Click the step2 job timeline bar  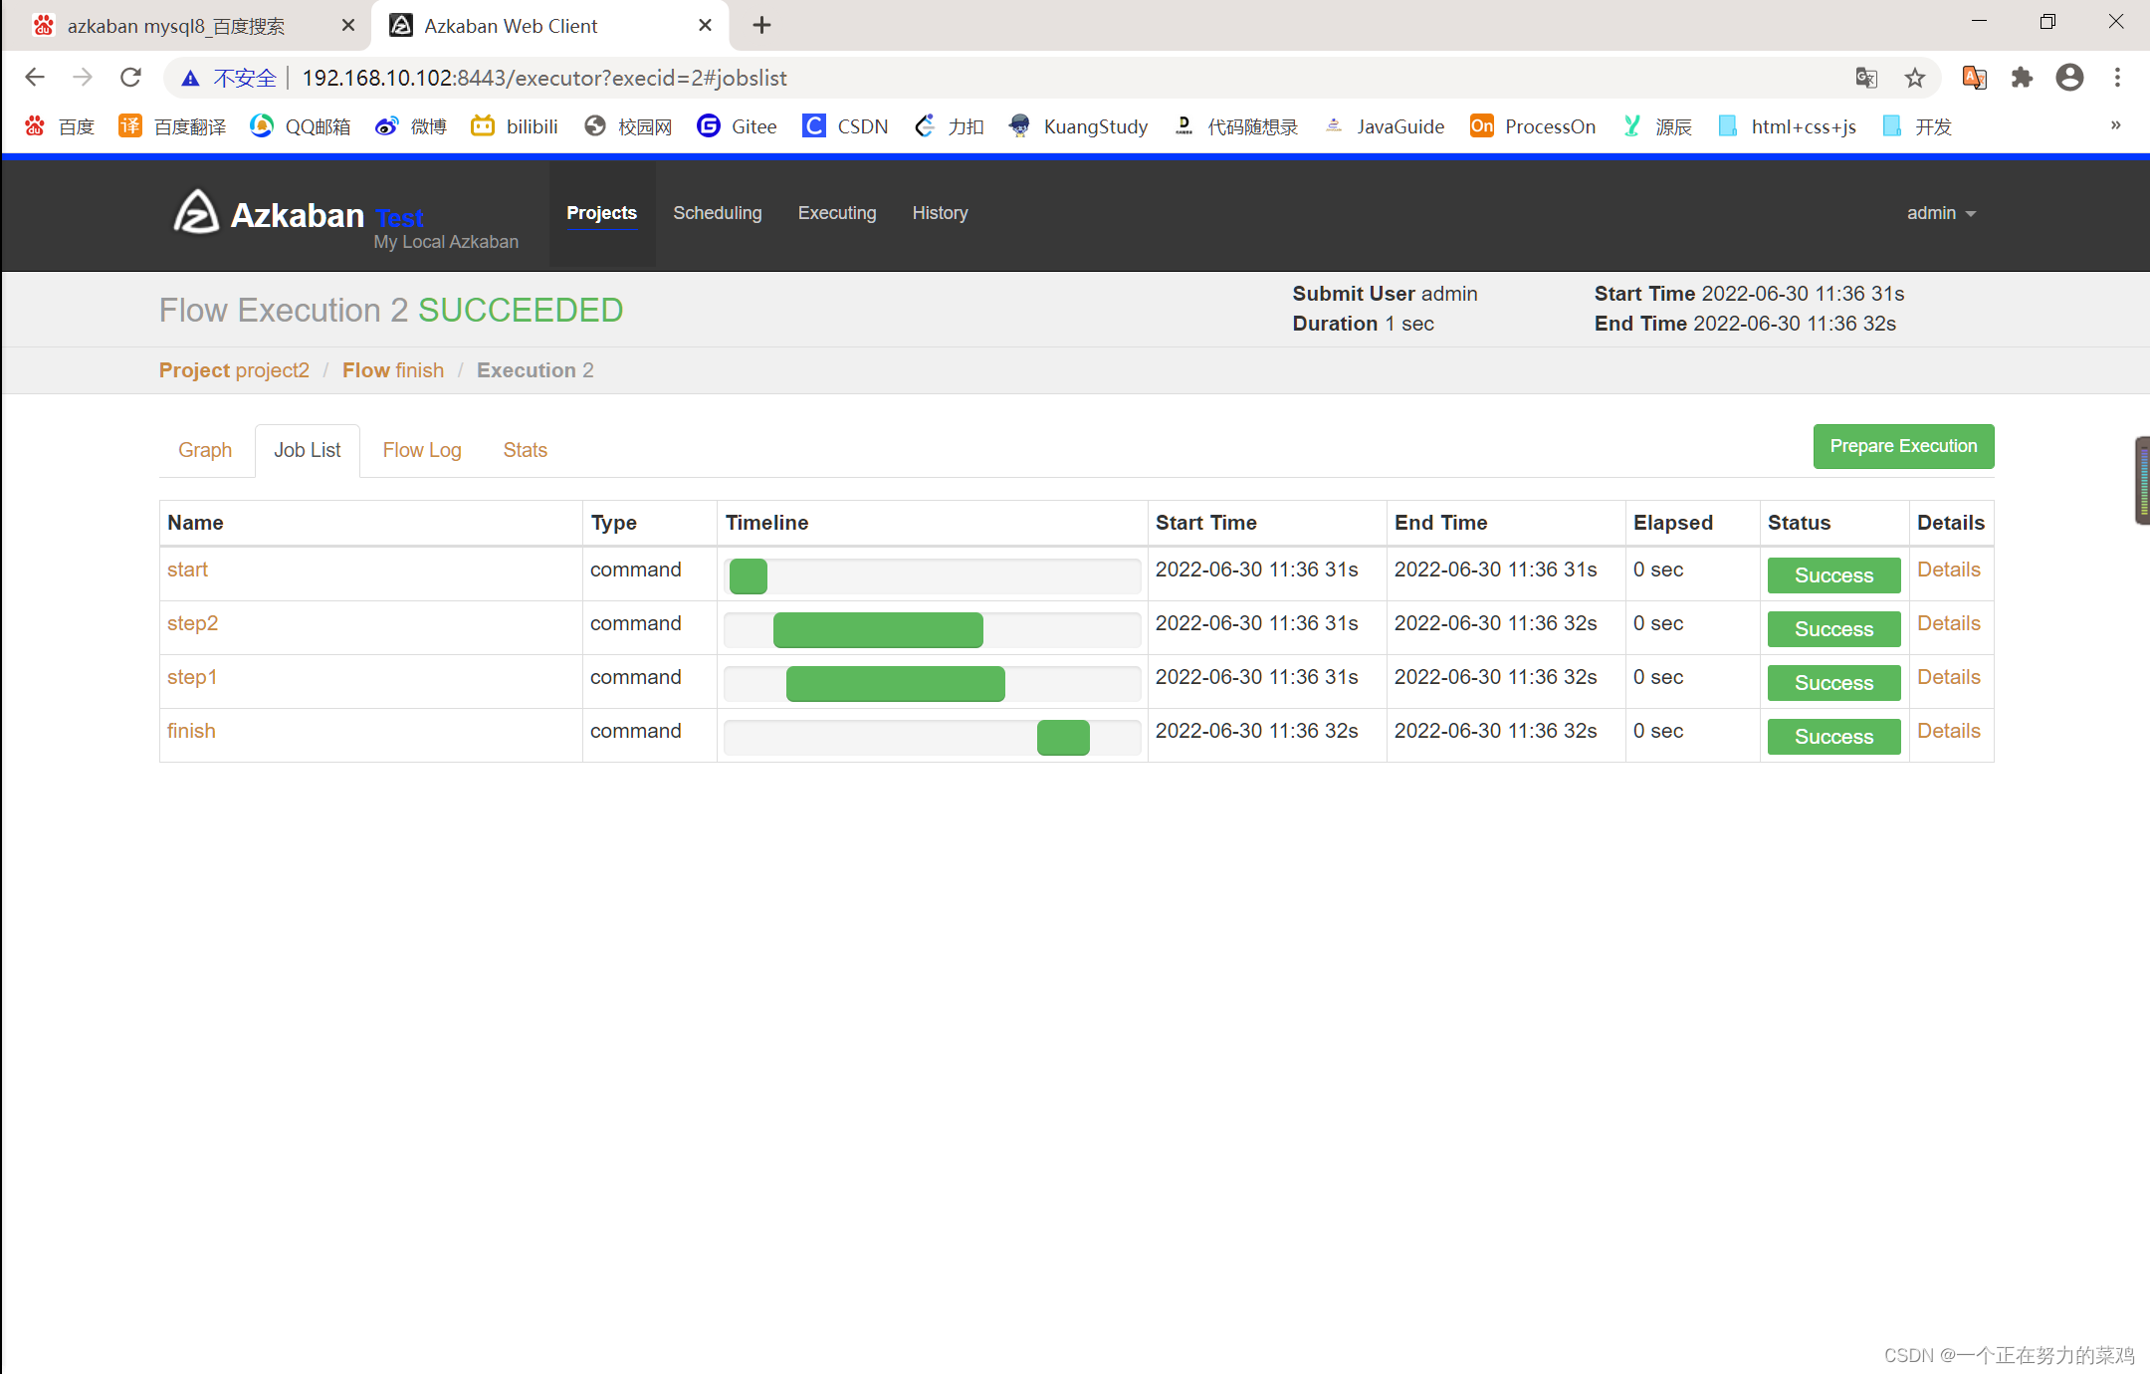tap(878, 629)
